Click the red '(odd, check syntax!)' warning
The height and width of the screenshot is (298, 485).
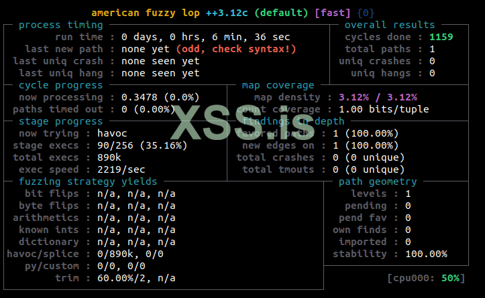tap(236, 49)
